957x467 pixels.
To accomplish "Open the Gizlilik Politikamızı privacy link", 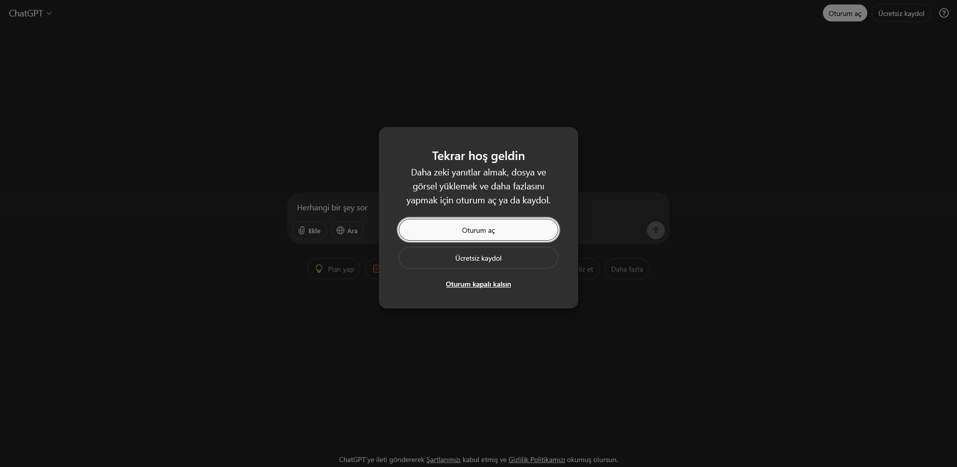I will pos(537,460).
